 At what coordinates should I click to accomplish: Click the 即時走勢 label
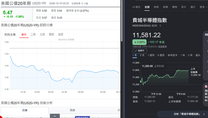pos(10,35)
